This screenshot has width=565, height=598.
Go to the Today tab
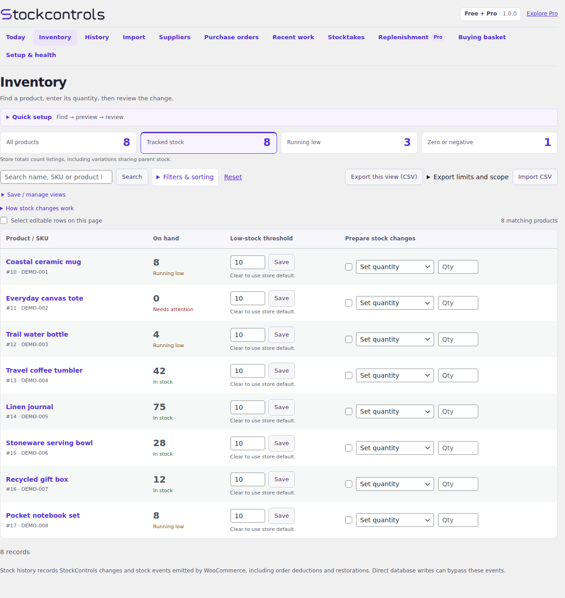point(16,37)
